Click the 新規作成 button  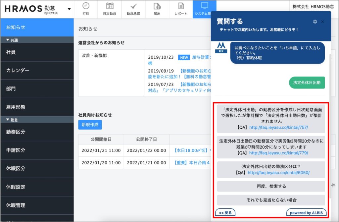pyautogui.click(x=90, y=125)
